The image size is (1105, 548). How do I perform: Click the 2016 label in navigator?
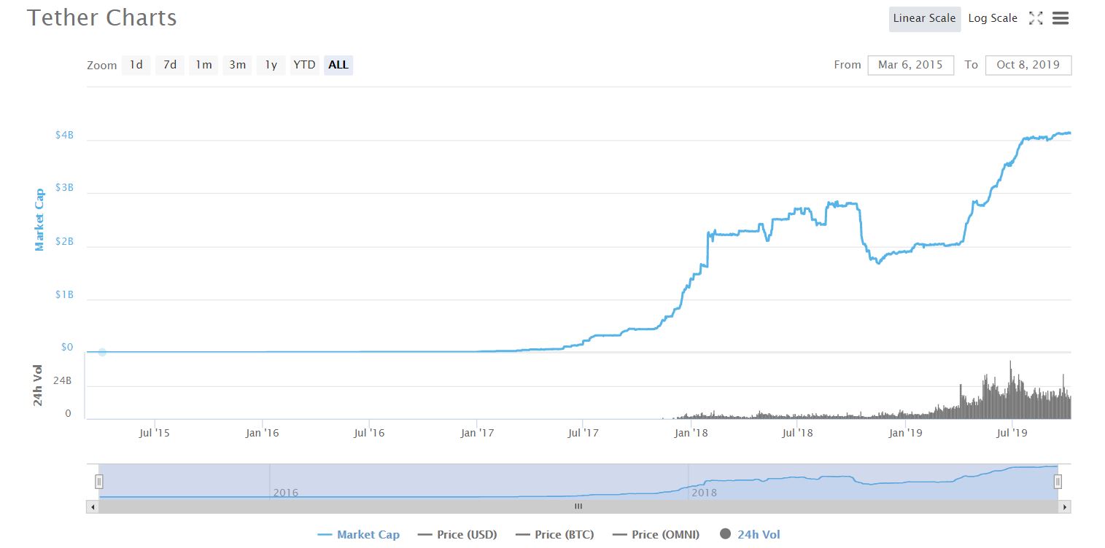pos(286,493)
